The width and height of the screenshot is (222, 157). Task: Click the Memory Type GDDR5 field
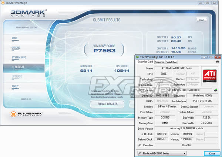[x=165, y=117]
